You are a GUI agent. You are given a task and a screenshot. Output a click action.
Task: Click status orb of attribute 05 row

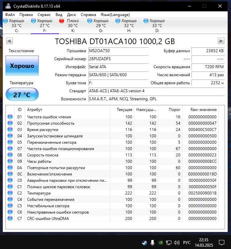click(x=10, y=142)
